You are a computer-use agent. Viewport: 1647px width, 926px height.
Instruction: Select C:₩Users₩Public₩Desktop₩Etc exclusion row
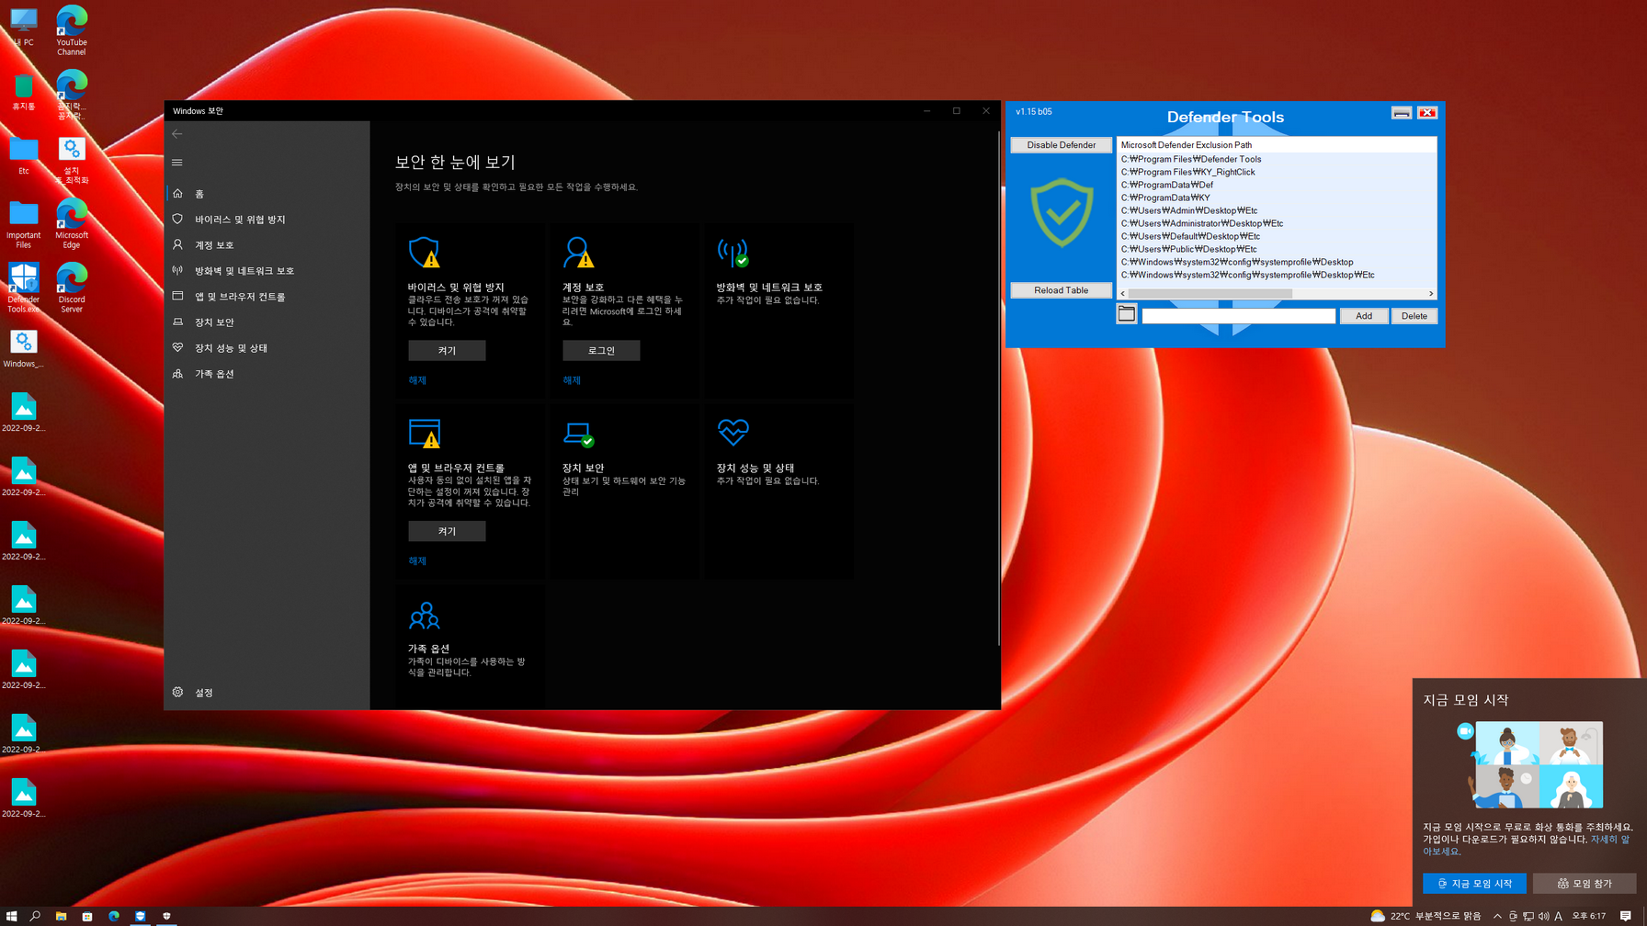pos(1277,249)
